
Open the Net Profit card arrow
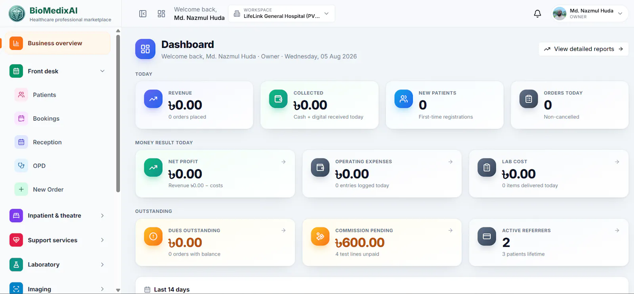[x=284, y=162]
